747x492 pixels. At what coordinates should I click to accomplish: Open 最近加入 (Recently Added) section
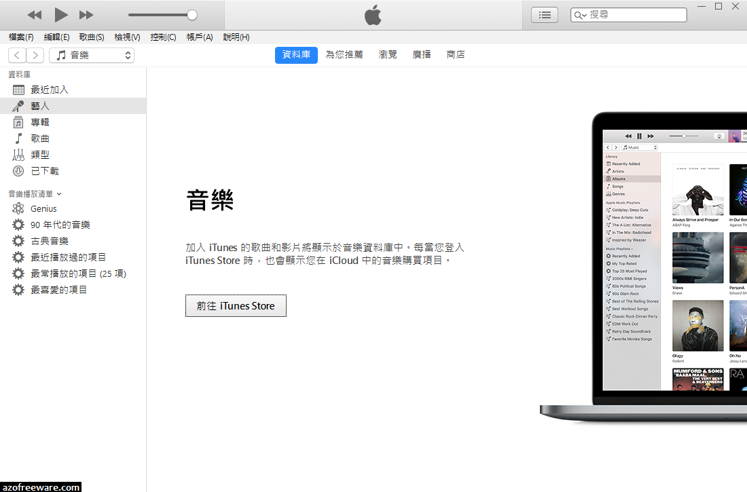48,89
